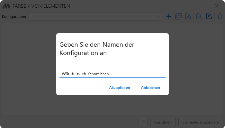
Task: Click the pencil edit configuration icon
Action: pos(188,16)
